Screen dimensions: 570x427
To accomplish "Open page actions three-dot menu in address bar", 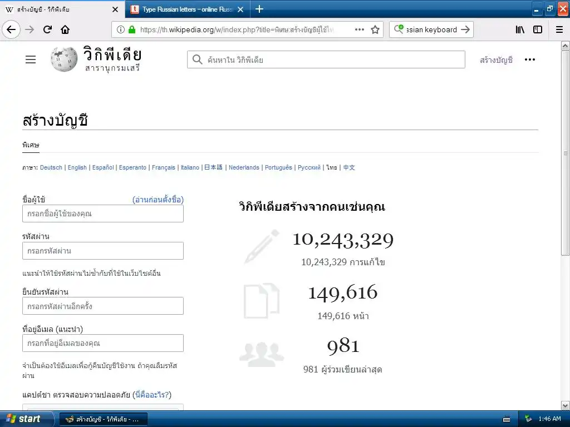I will point(360,30).
